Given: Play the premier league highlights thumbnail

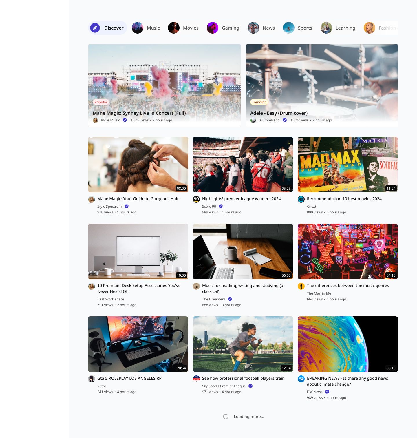Looking at the screenshot, I should point(243,165).
